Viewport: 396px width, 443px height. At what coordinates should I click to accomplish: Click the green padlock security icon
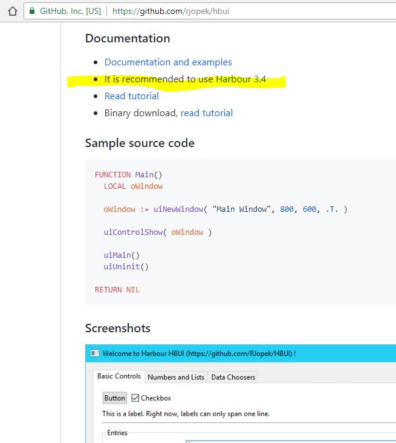point(31,11)
